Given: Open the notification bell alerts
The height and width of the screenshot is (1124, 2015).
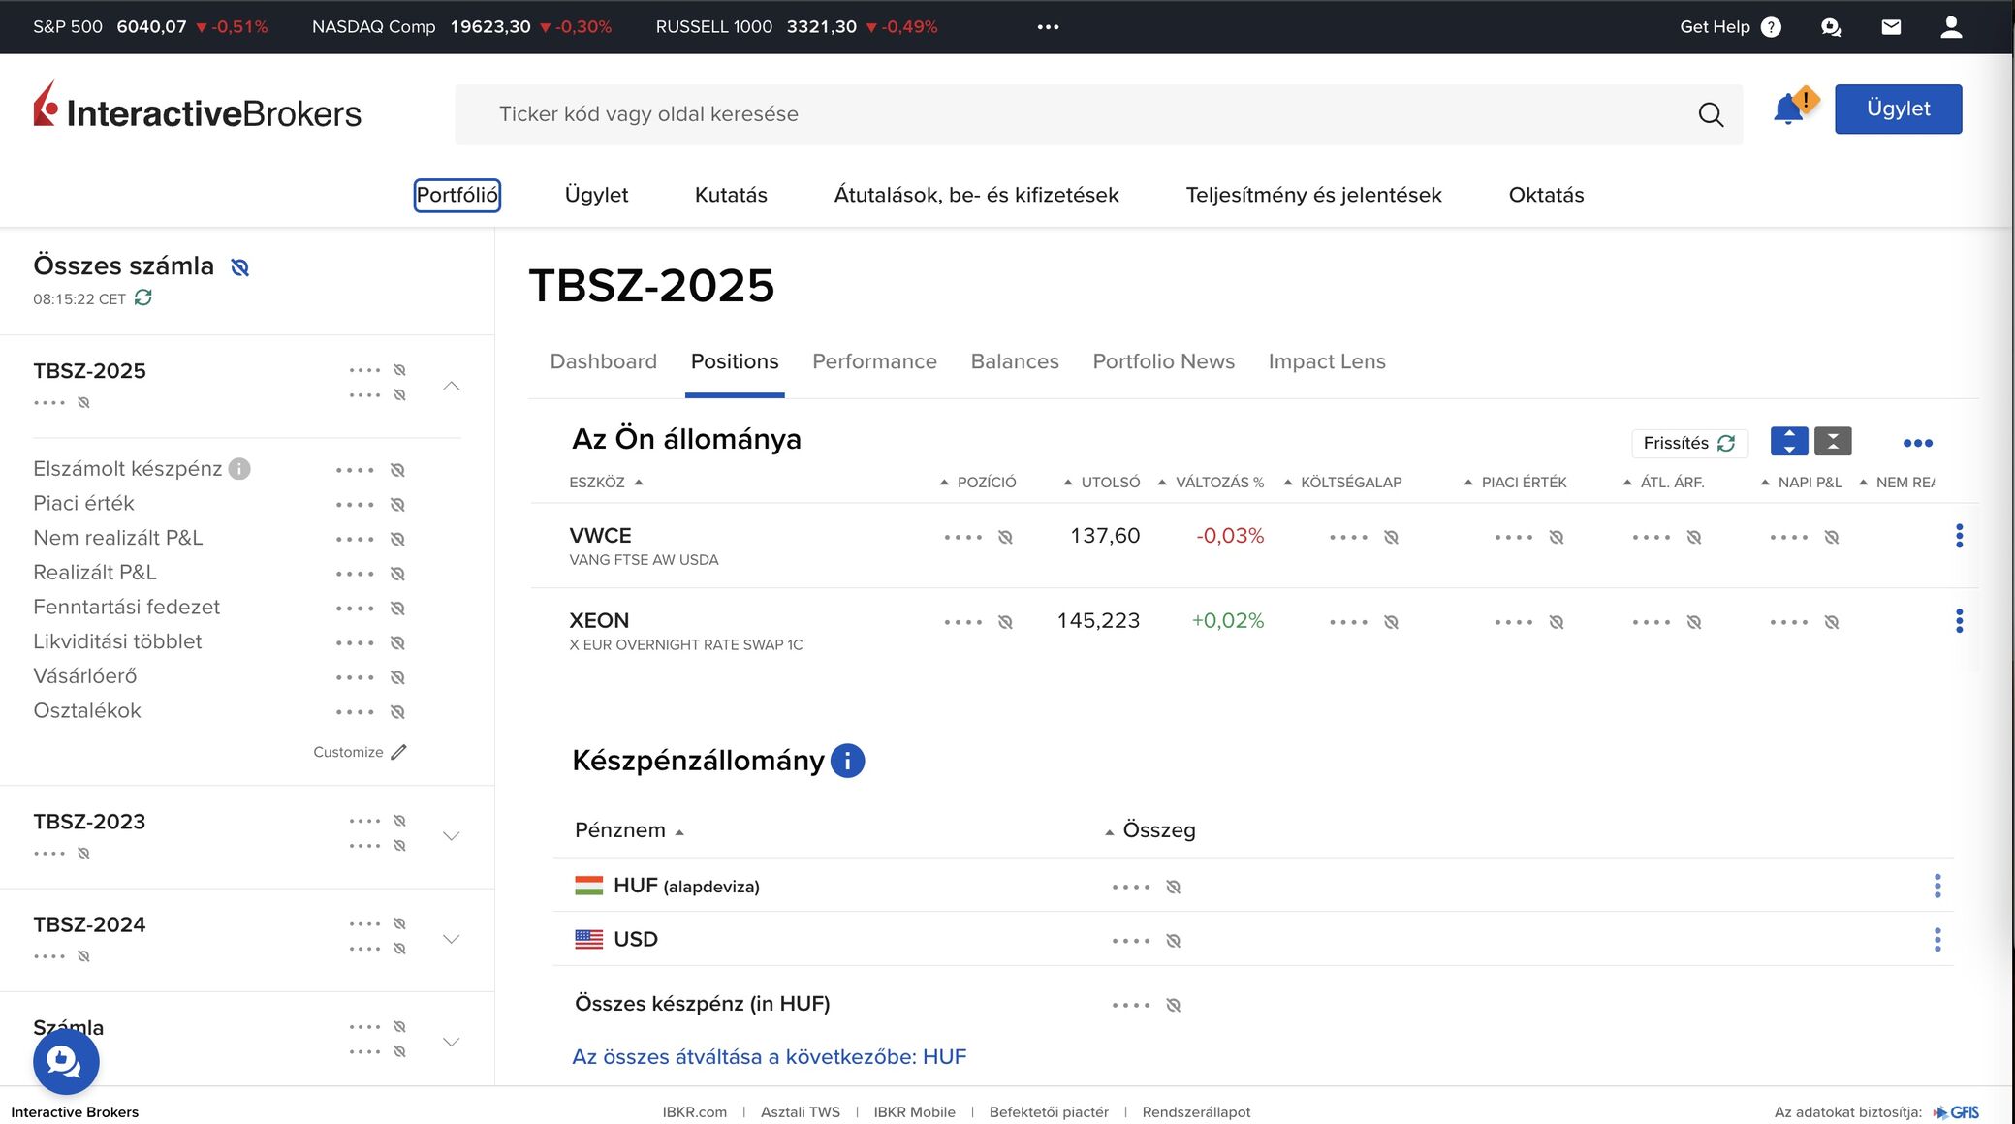Looking at the screenshot, I should click(1789, 109).
